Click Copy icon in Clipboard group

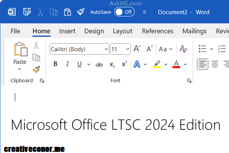(36, 57)
